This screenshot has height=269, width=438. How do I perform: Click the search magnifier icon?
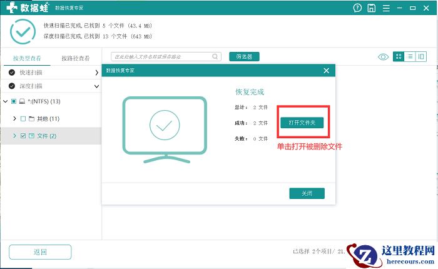(215, 56)
